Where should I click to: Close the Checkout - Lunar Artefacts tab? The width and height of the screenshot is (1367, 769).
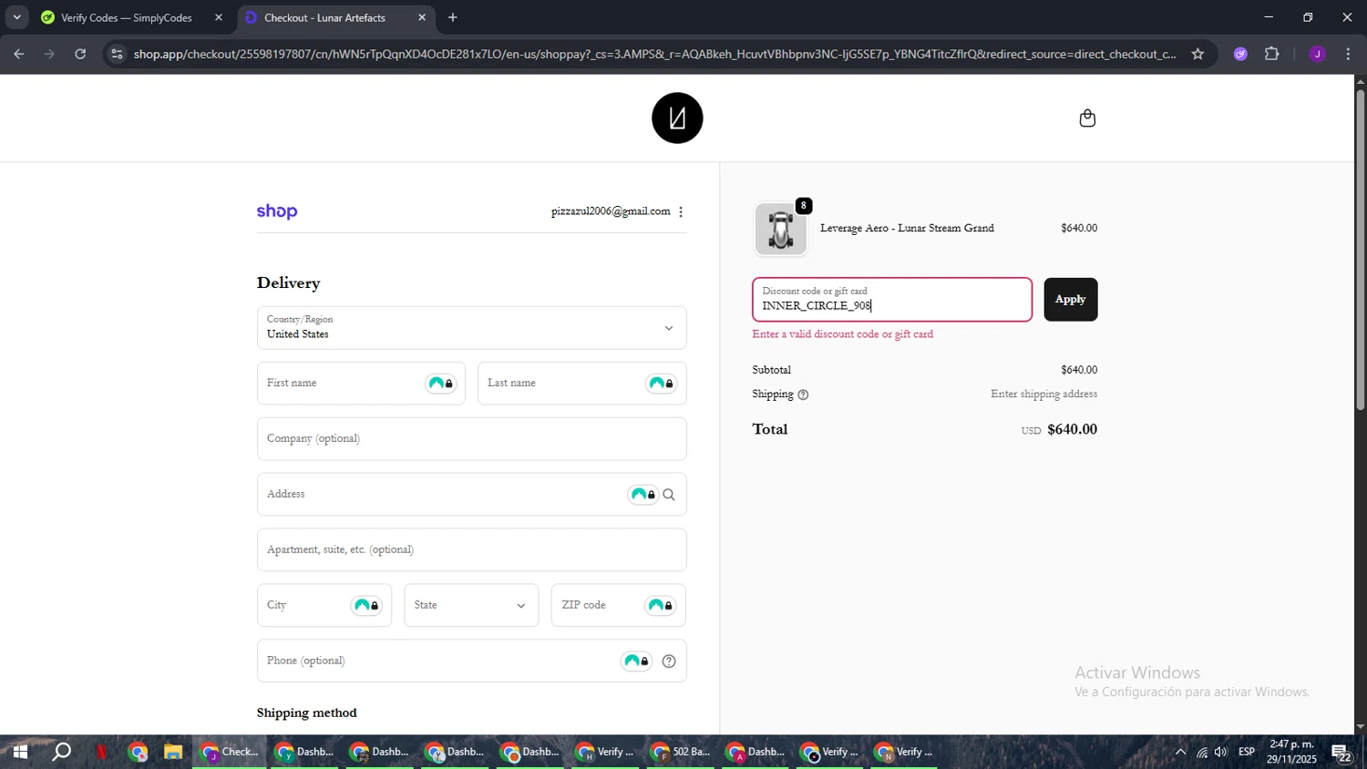coord(422,17)
